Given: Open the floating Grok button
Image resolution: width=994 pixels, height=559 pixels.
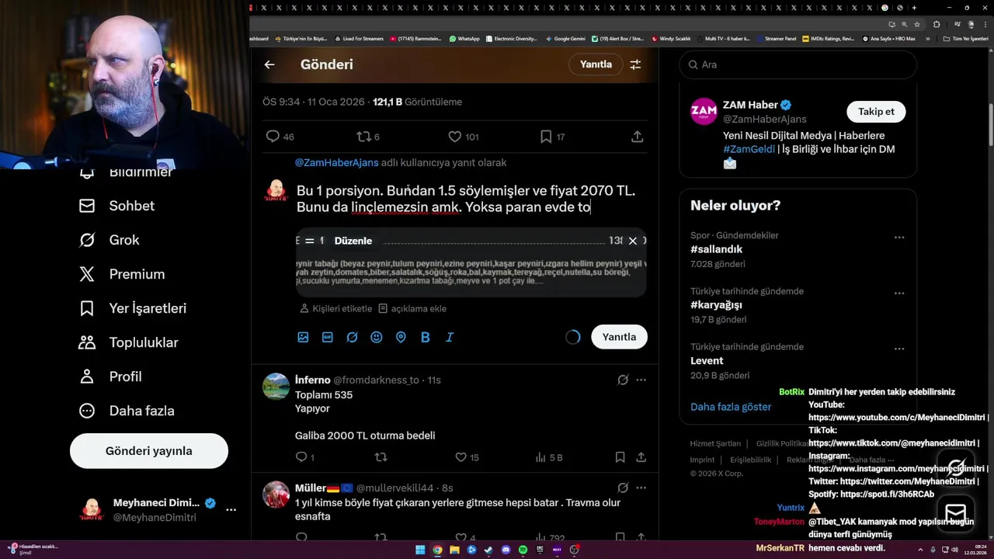Looking at the screenshot, I should [x=956, y=467].
